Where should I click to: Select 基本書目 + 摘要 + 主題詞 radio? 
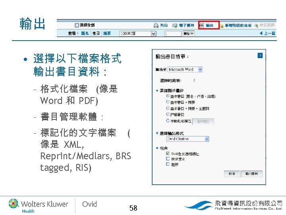coord(168,108)
